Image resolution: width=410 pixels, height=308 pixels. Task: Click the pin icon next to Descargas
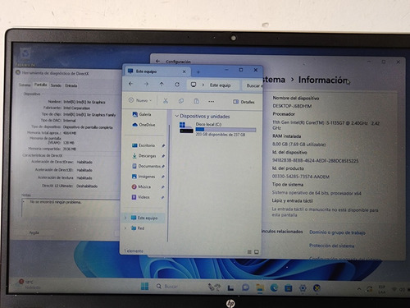click(163, 156)
